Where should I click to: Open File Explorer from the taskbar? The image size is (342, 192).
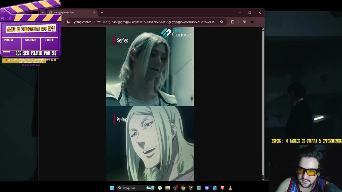(168, 188)
